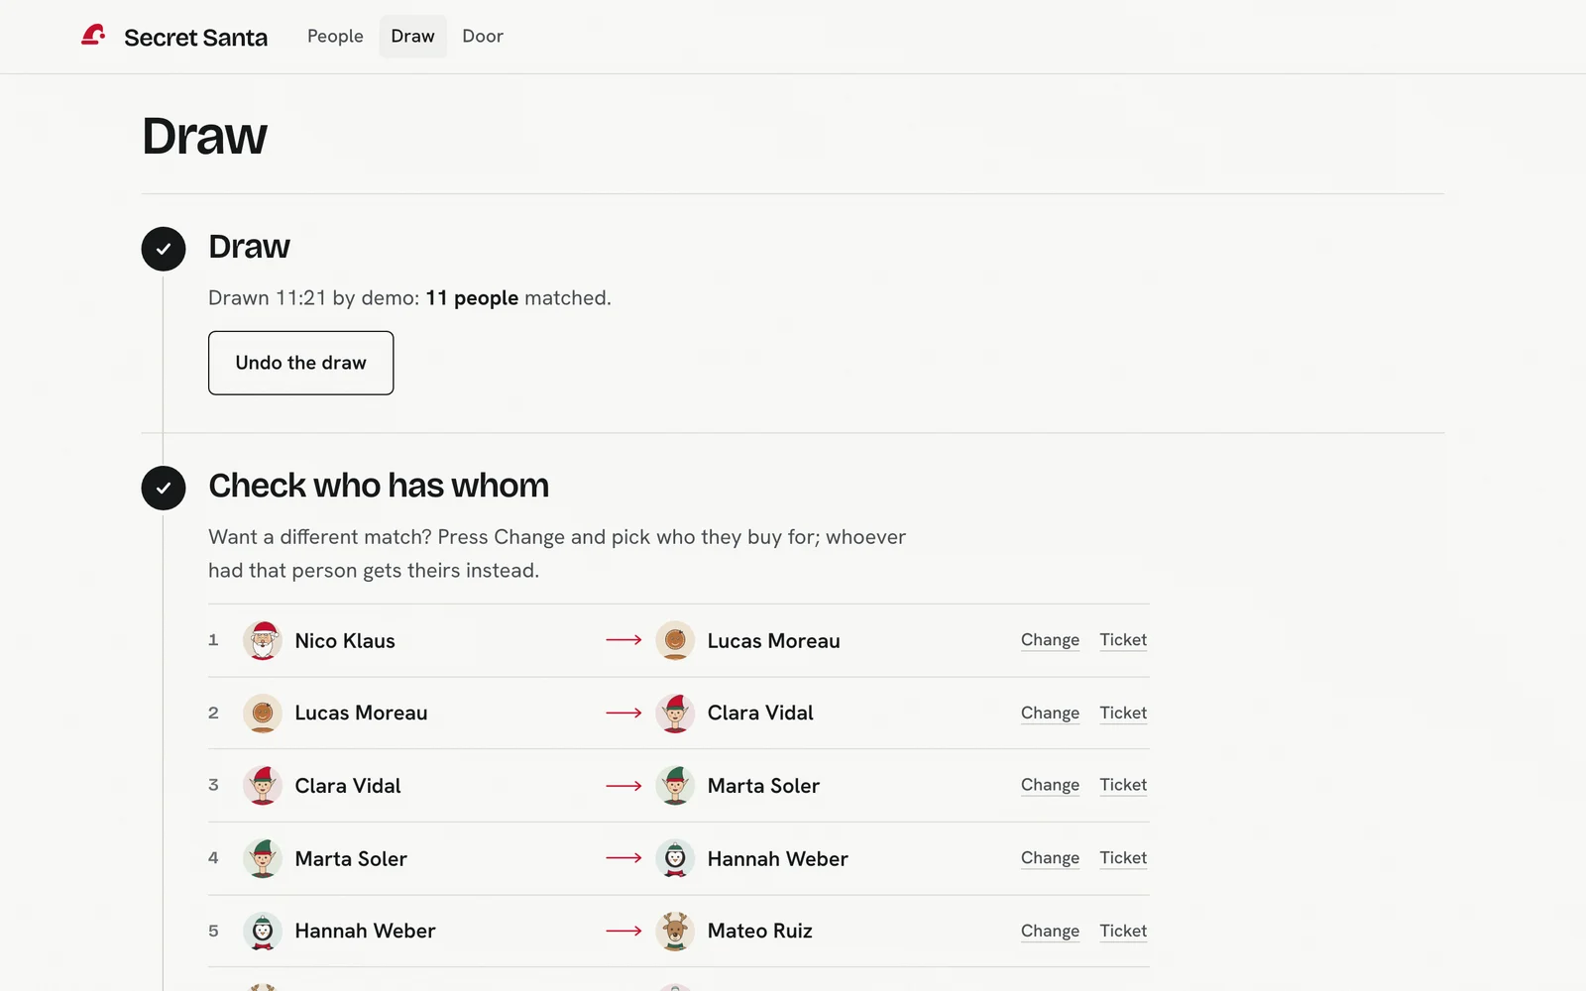1586x991 pixels.
Task: Open Ticket in row 4 for Marta Soler
Action: 1123,858
